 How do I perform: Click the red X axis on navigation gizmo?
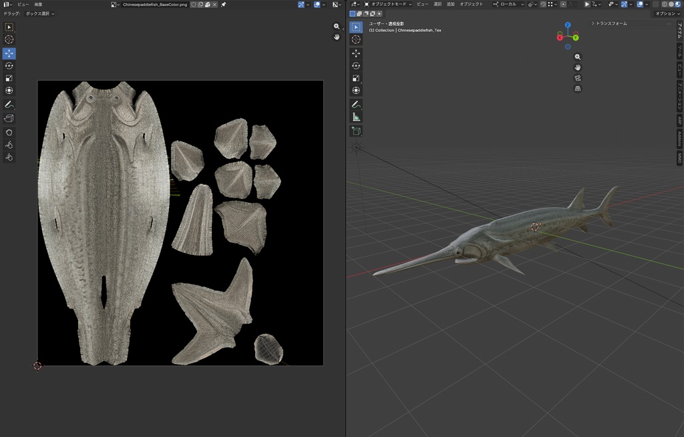(x=560, y=38)
